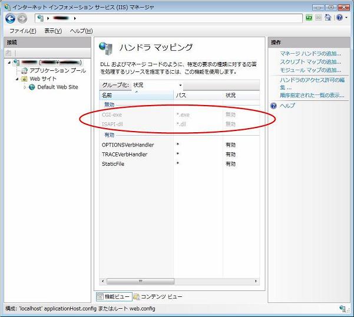
Task: Select the CGI-exe handler row
Action: (180, 115)
